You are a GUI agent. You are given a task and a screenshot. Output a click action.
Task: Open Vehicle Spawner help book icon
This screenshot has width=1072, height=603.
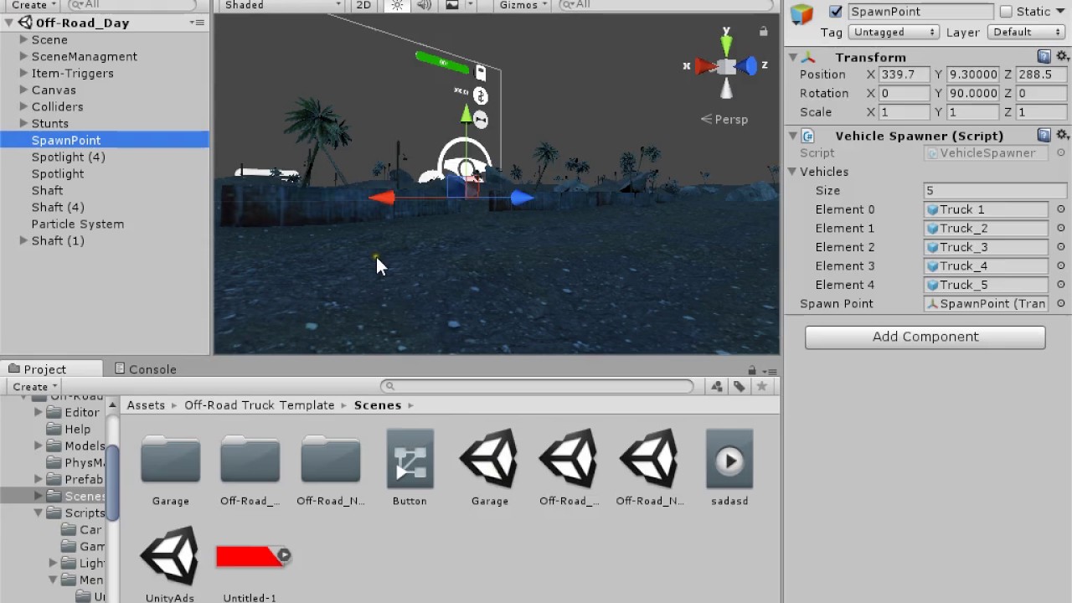(x=1044, y=135)
